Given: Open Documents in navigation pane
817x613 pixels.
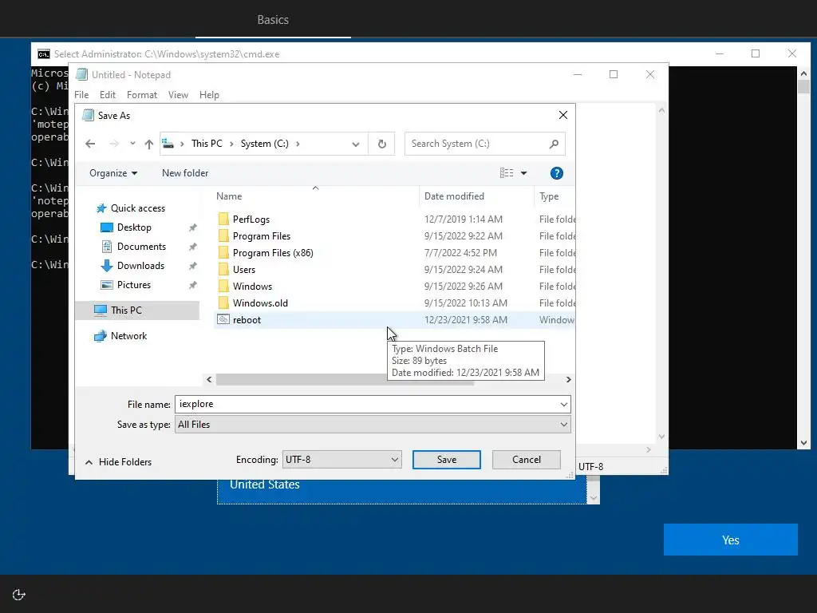Looking at the screenshot, I should coord(141,247).
